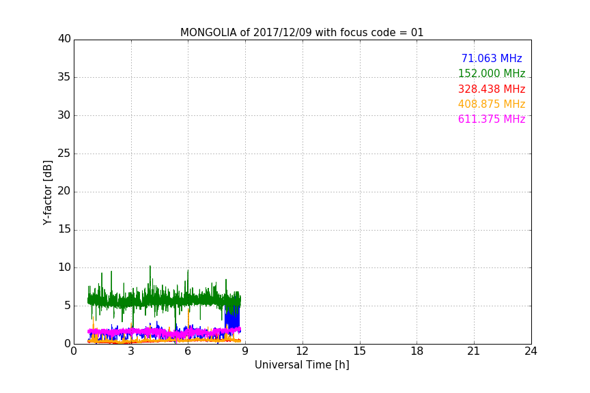Click x-axis tick label 24

point(531,351)
